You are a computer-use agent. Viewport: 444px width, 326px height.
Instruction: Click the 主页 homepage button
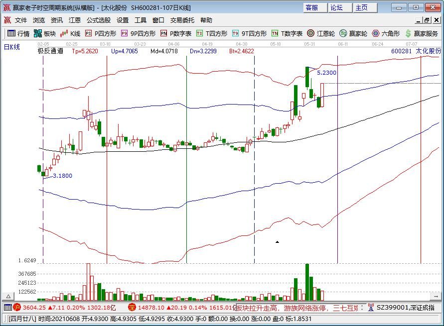point(365,7)
